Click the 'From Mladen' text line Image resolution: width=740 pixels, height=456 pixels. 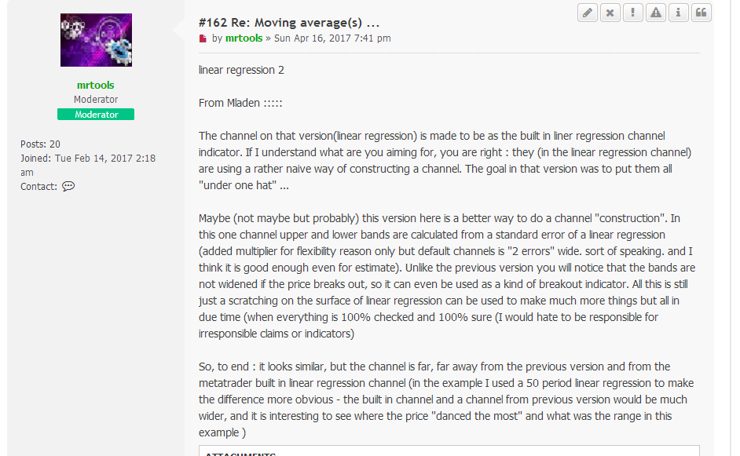[x=240, y=104]
